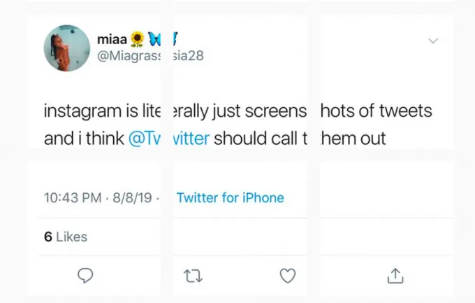475x303 pixels.
Task: Click the display name miaa
Action: coord(110,41)
